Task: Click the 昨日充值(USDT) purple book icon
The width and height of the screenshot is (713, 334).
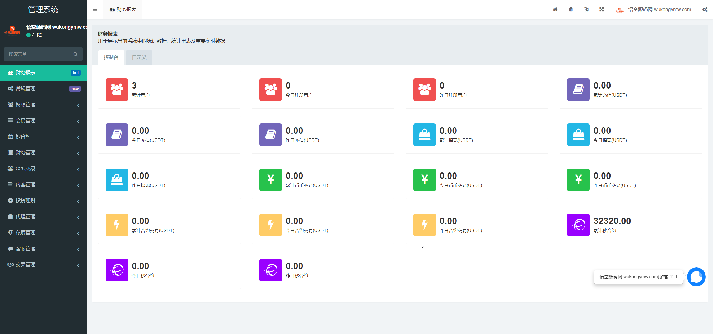Action: 270,135
